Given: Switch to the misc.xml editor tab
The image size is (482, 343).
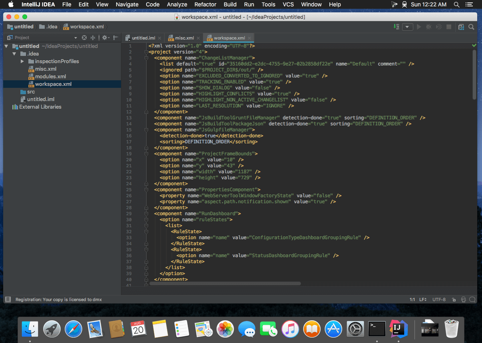Looking at the screenshot, I should pos(184,38).
